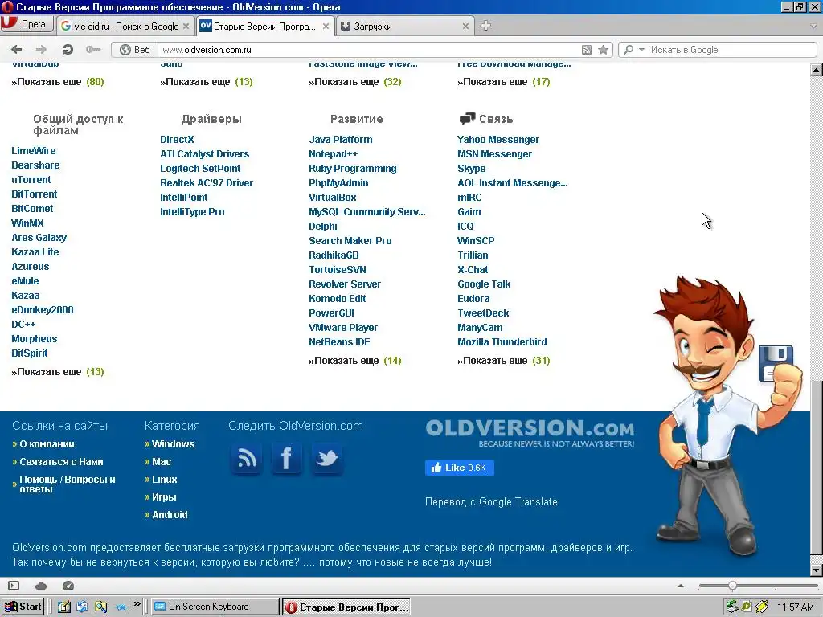This screenshot has width=823, height=617.
Task: Click the mascot's floppy disk icon
Action: 776,363
